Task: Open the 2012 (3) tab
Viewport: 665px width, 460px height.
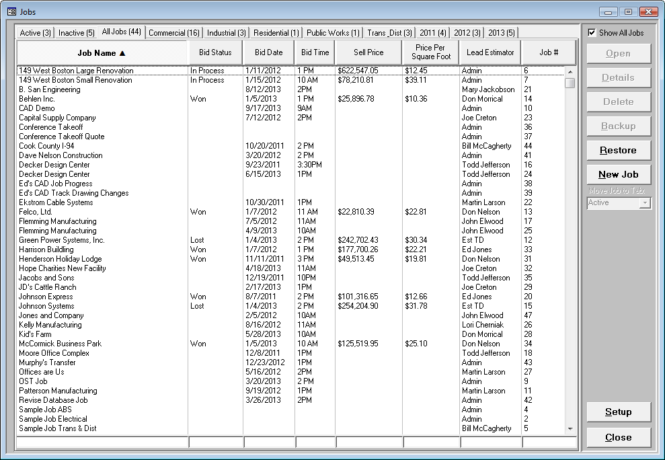Action: [467, 33]
